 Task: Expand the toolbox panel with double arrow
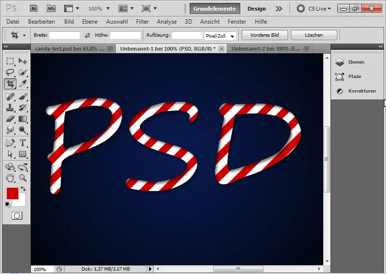click(5, 46)
